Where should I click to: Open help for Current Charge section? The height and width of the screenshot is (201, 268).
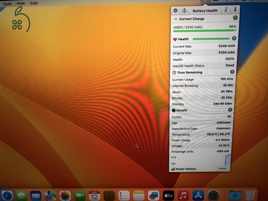(235, 18)
